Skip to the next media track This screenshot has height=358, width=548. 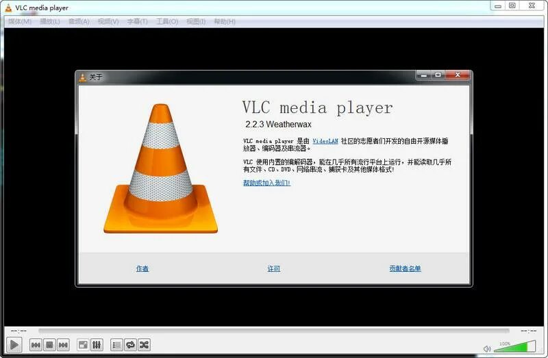tap(63, 345)
